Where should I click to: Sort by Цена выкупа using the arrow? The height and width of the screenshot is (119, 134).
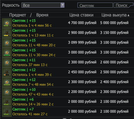tap(128, 15)
